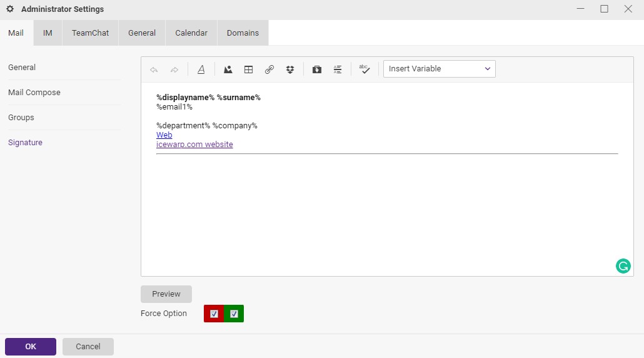
Task: Insert a table via the table icon
Action: (x=248, y=69)
